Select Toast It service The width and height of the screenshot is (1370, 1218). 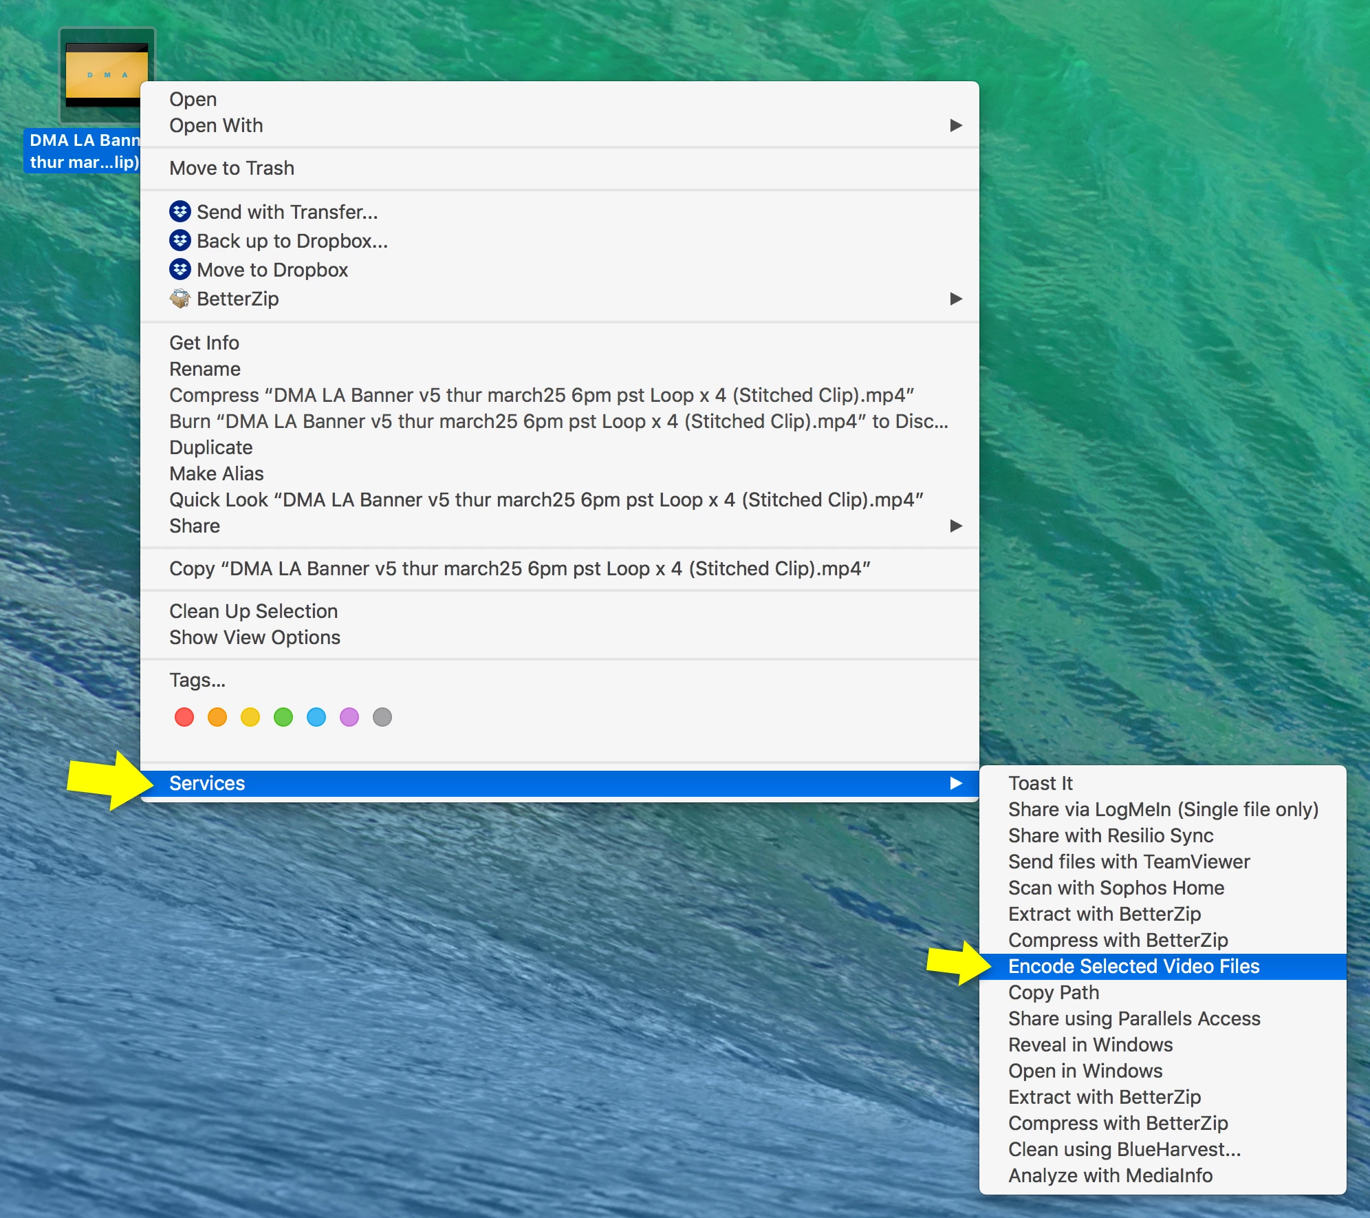(1040, 783)
